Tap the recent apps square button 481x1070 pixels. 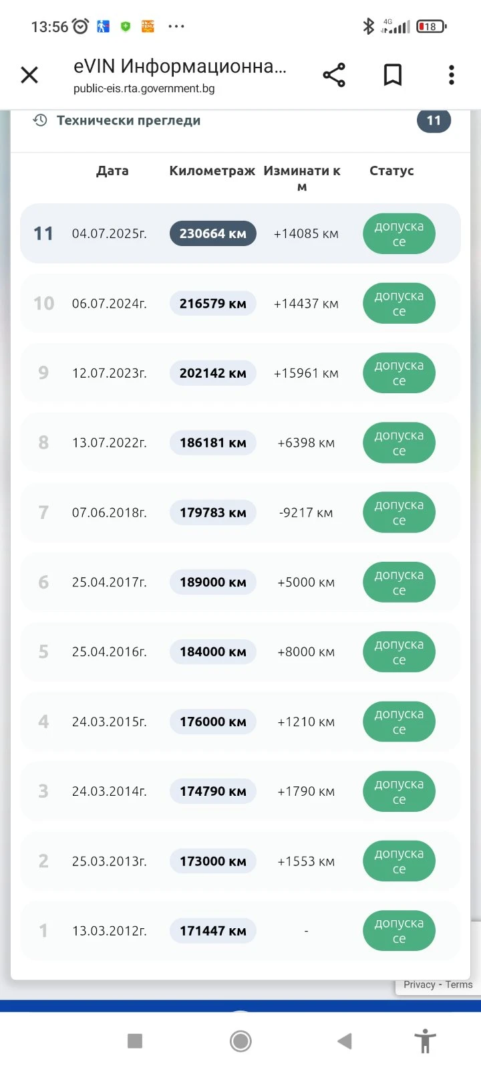tap(135, 1041)
